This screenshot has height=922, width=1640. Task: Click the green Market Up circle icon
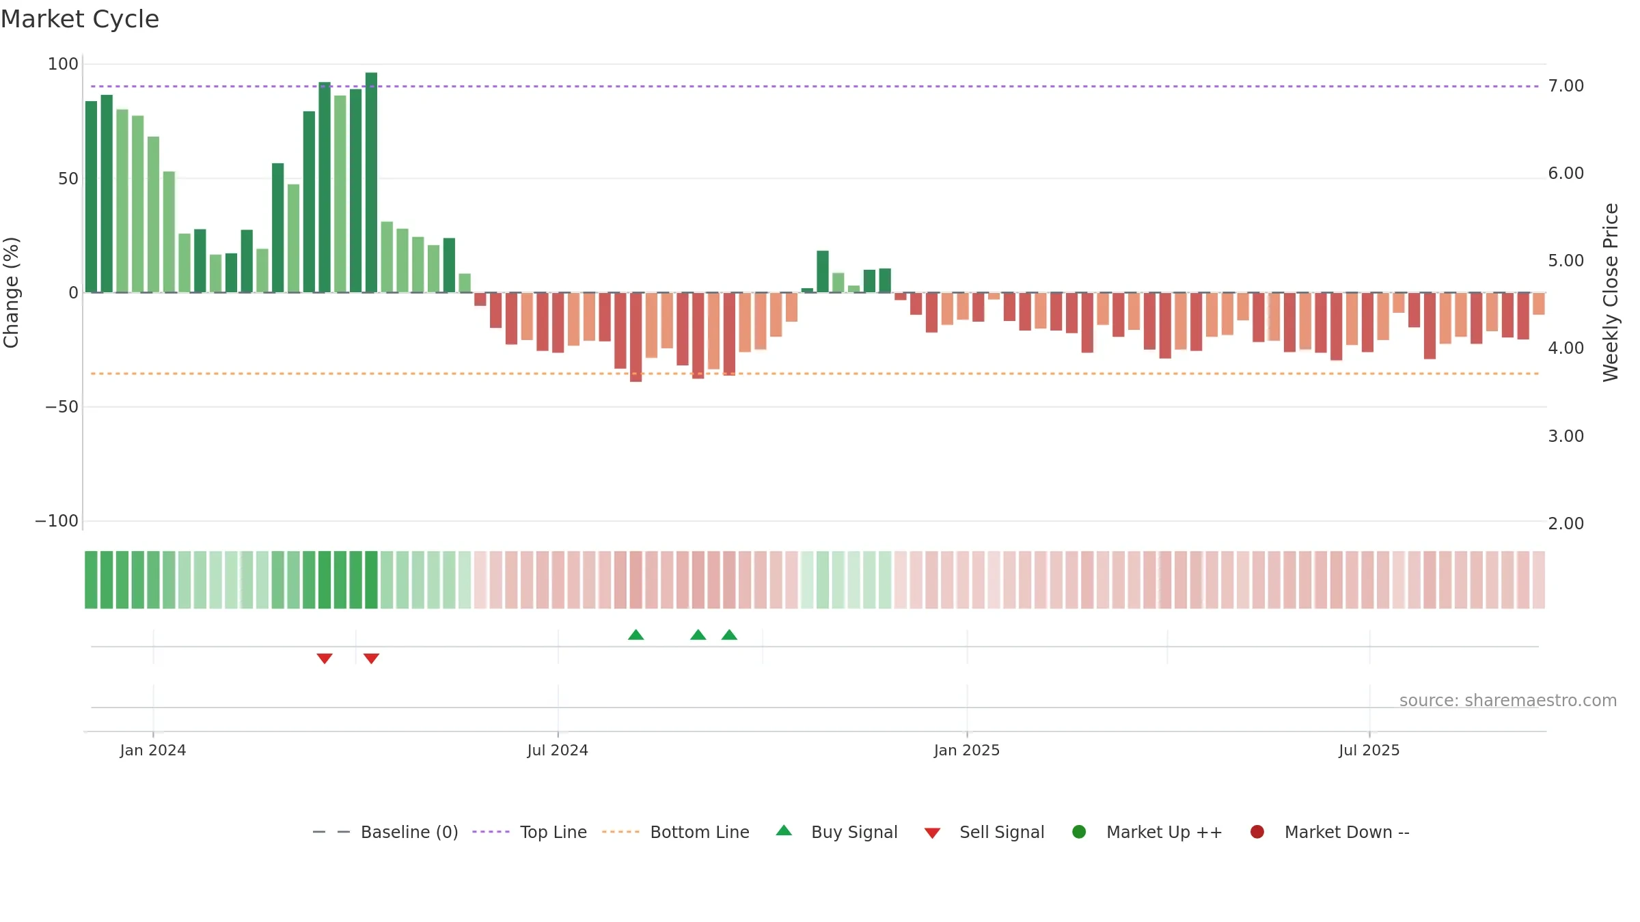pyautogui.click(x=1079, y=832)
